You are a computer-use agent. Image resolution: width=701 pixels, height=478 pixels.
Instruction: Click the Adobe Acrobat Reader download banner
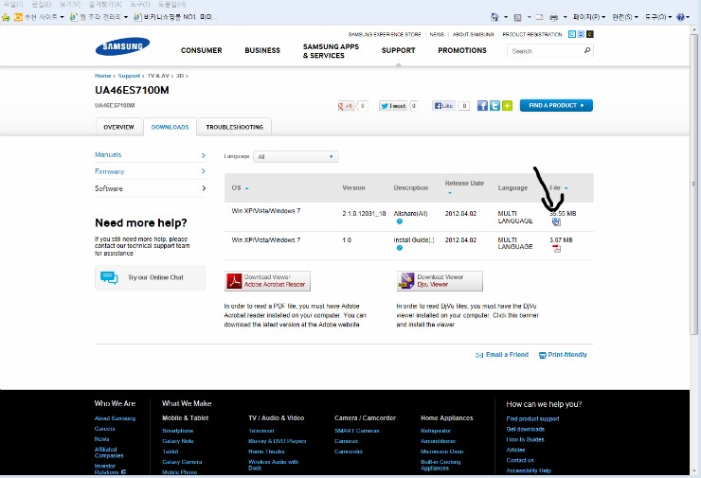coord(267,281)
